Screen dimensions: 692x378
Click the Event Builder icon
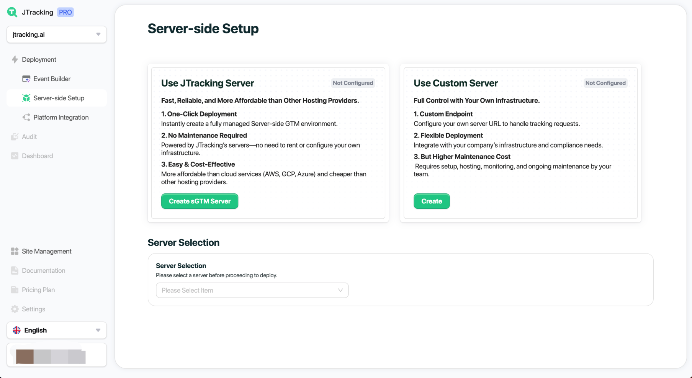point(26,79)
